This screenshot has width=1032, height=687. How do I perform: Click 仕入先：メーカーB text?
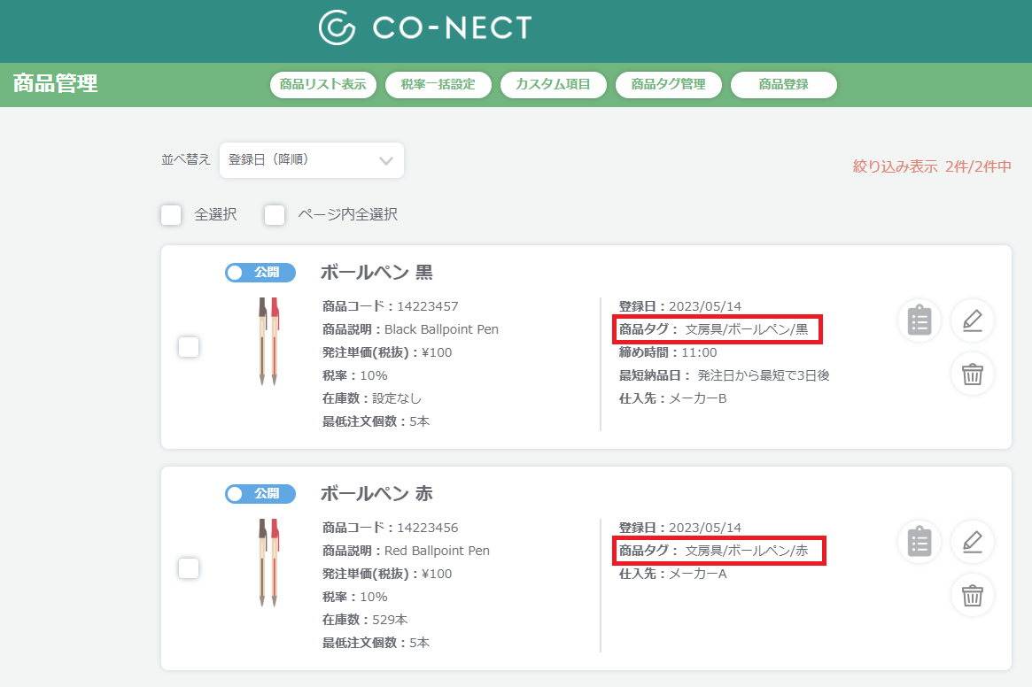tap(672, 398)
